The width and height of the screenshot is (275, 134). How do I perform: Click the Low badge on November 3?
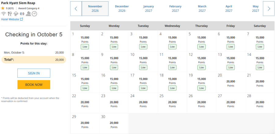point(143,47)
